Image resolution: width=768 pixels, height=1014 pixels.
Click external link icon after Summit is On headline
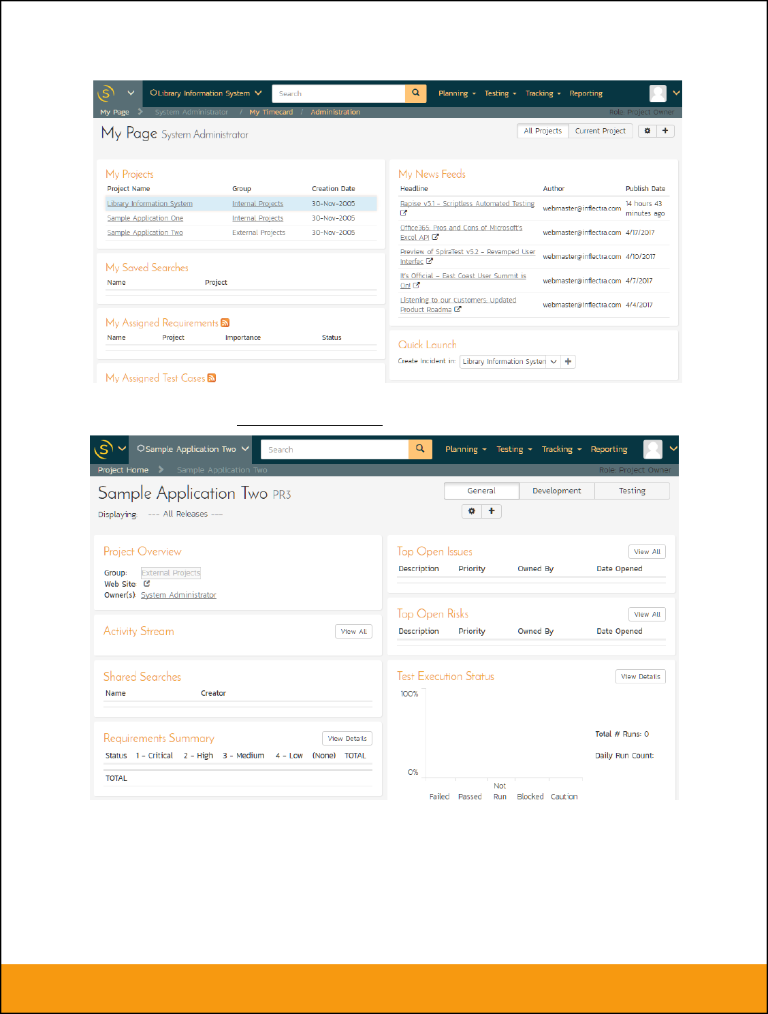tap(416, 286)
